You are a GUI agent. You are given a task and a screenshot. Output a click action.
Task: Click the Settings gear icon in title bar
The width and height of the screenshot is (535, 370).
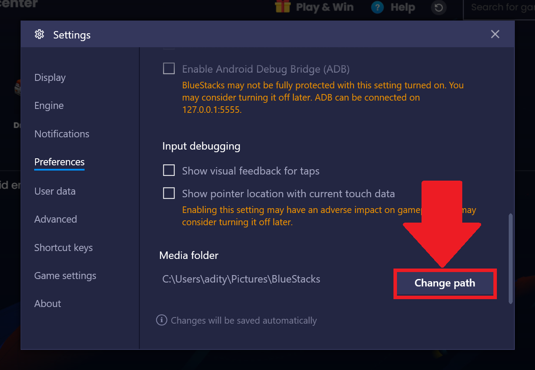pos(40,34)
